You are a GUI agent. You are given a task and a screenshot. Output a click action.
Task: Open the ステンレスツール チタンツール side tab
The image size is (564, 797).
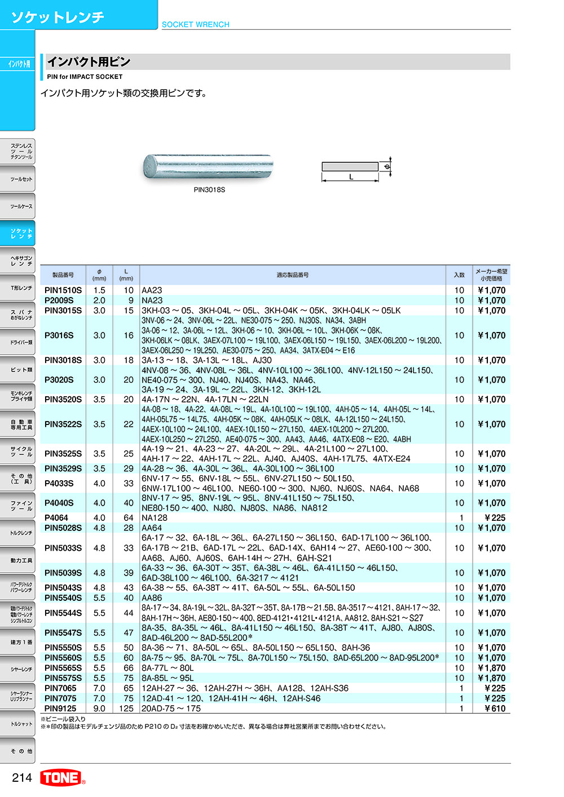click(x=18, y=152)
